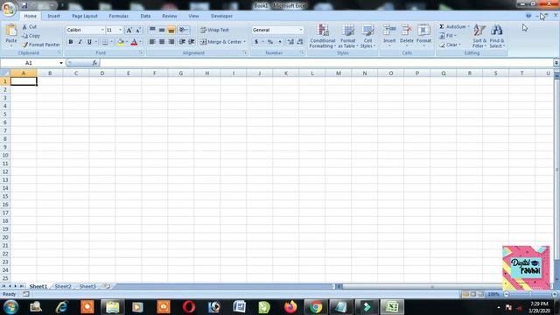Switch to the Developer tab
The height and width of the screenshot is (315, 560).
coord(221,16)
